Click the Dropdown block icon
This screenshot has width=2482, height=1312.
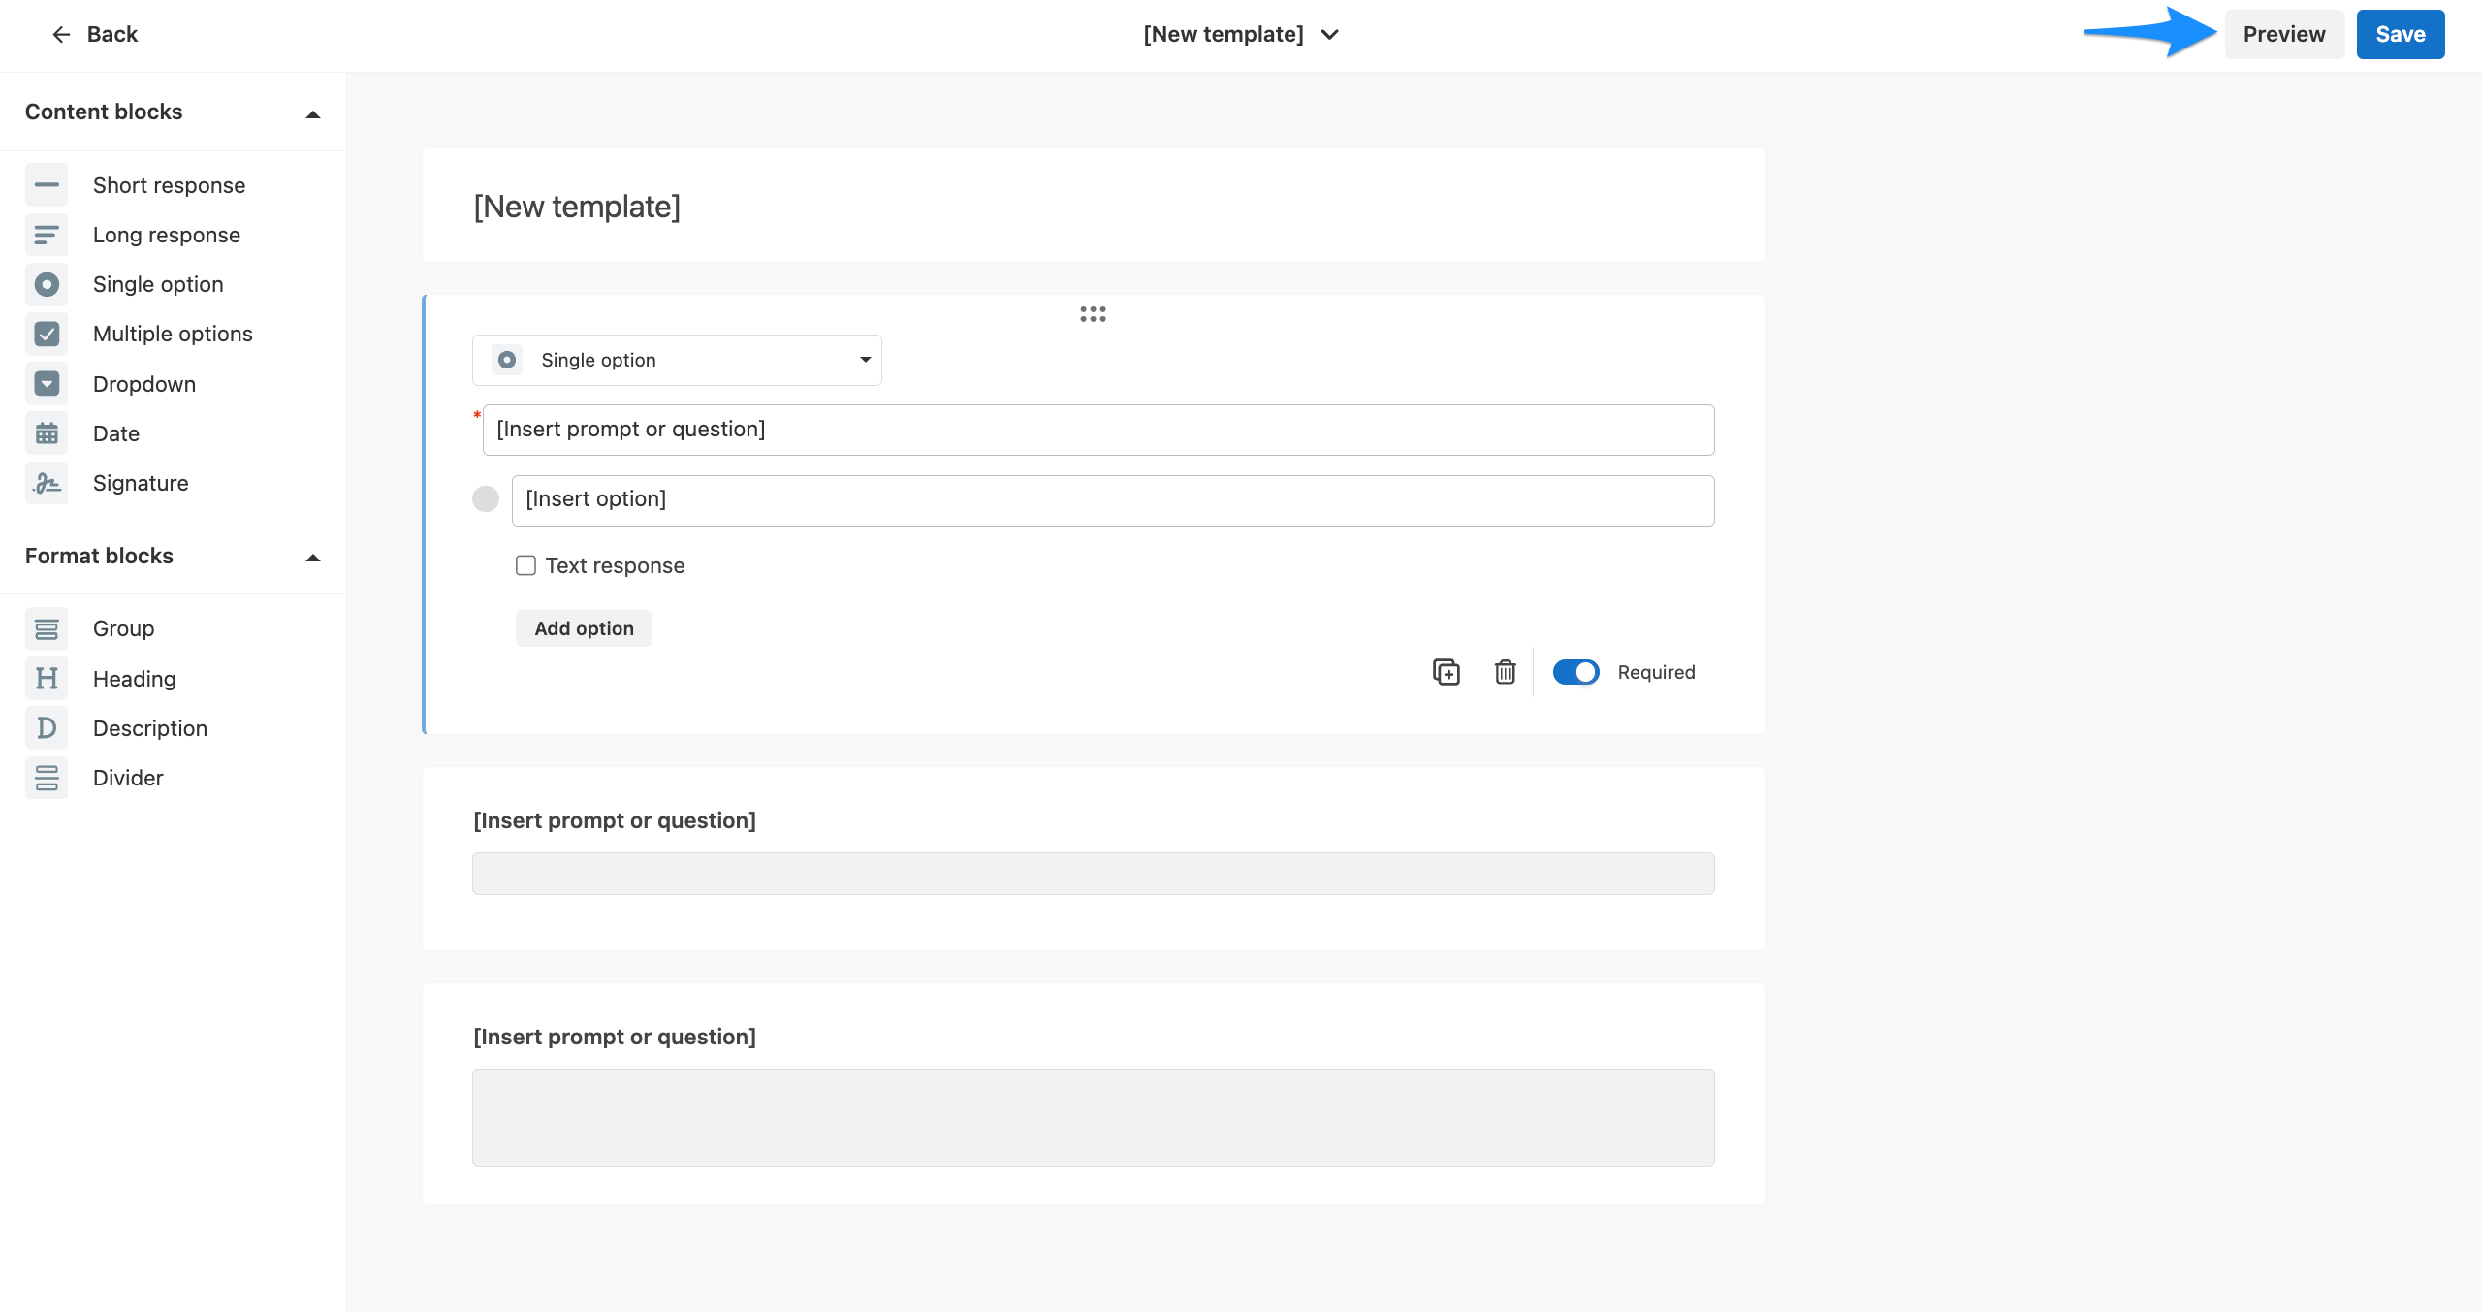coord(47,384)
